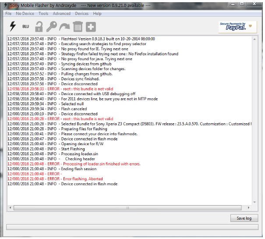Open the Advanced menu
265x239 pixels.
pos(61,14)
